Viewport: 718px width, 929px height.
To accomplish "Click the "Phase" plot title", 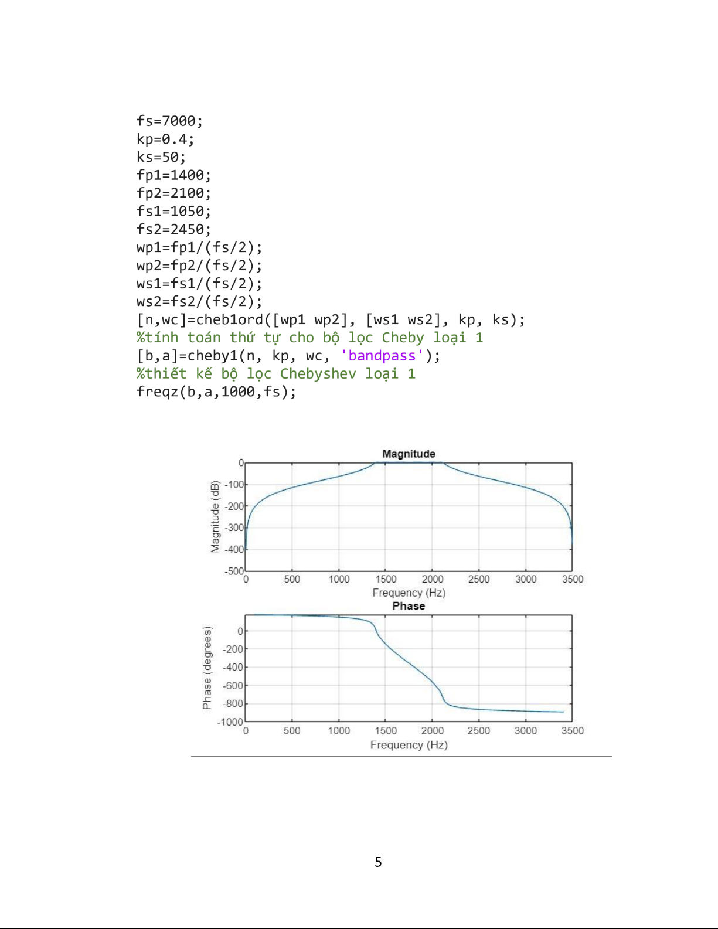I will click(409, 606).
